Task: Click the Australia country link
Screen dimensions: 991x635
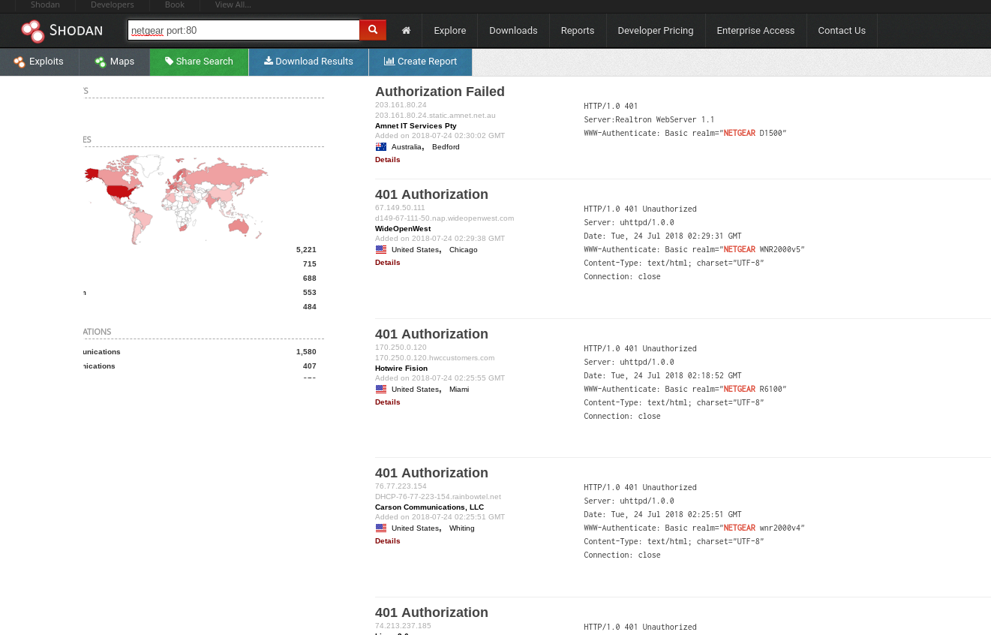Action: pos(407,147)
